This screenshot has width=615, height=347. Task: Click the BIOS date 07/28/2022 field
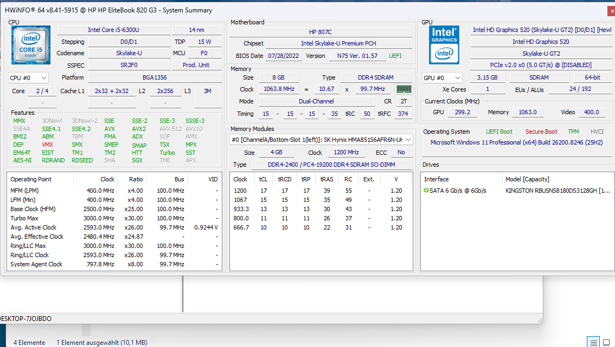click(x=284, y=56)
